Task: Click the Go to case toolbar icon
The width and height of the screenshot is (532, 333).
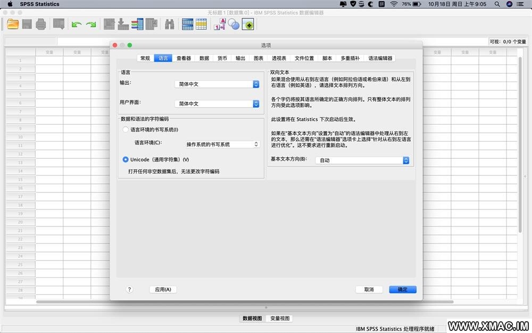Action: [x=109, y=25]
